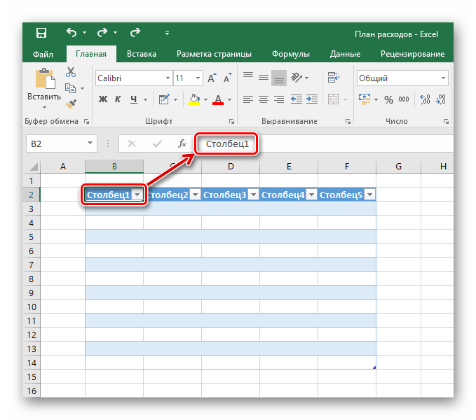This screenshot has width=476, height=420.
Task: Click the merge and center cells icon
Action: (x=333, y=99)
